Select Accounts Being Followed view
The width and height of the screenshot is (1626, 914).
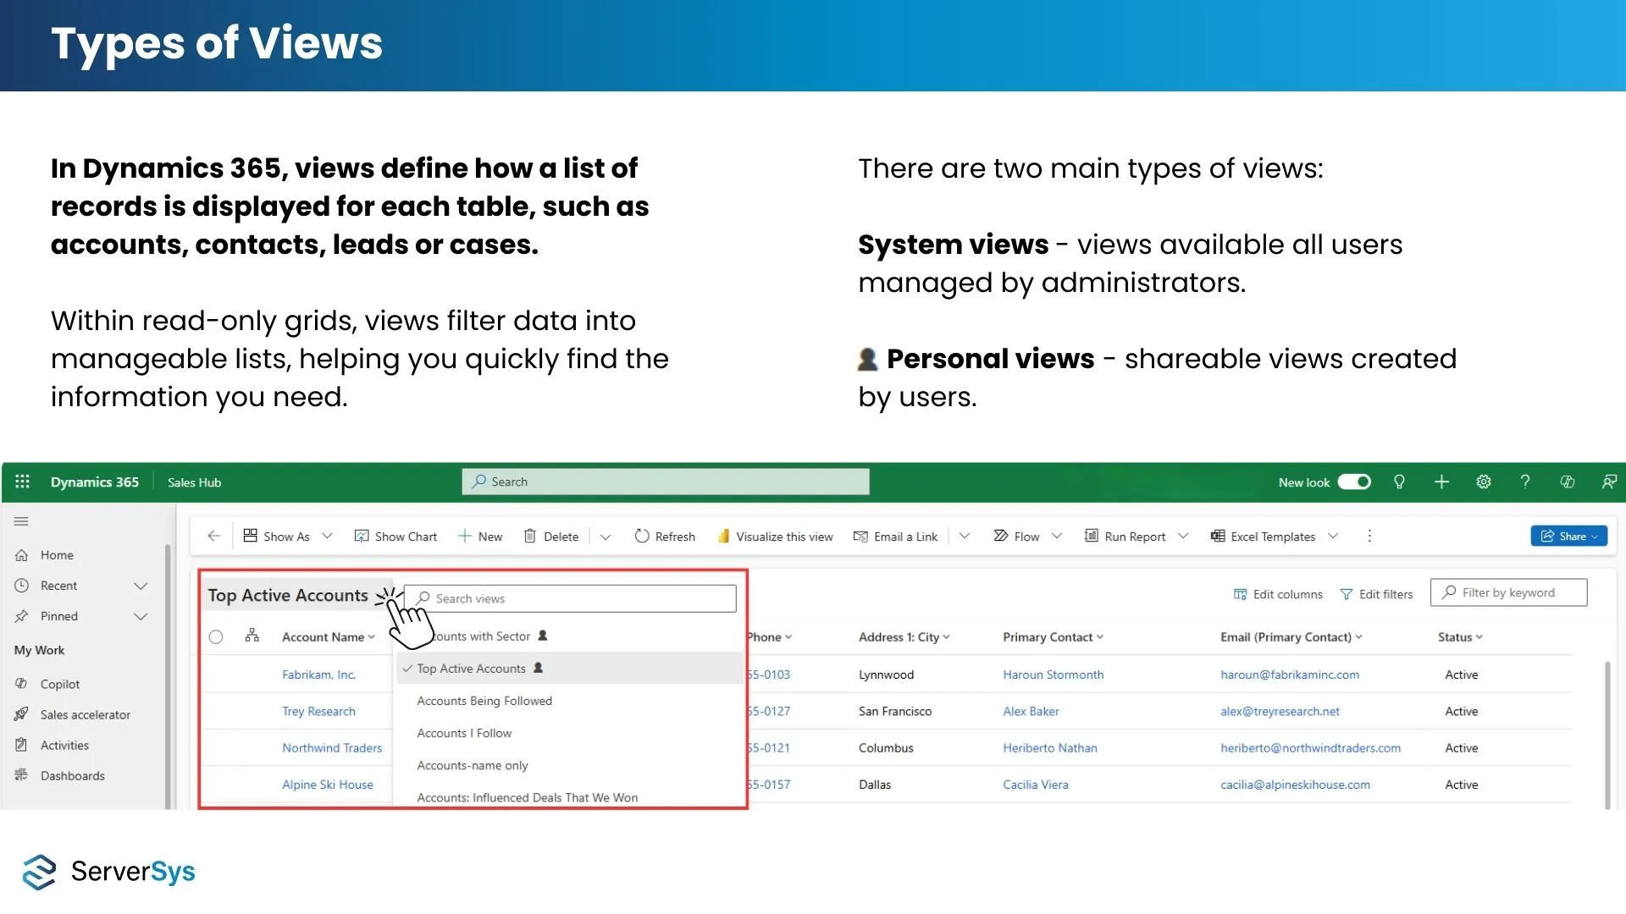coord(484,701)
